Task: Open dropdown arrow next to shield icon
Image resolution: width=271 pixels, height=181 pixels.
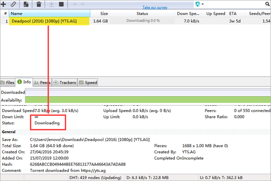Action: [203, 4]
